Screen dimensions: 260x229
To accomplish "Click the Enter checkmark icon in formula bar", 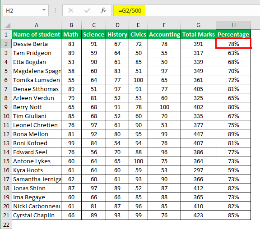I will click(x=87, y=11).
